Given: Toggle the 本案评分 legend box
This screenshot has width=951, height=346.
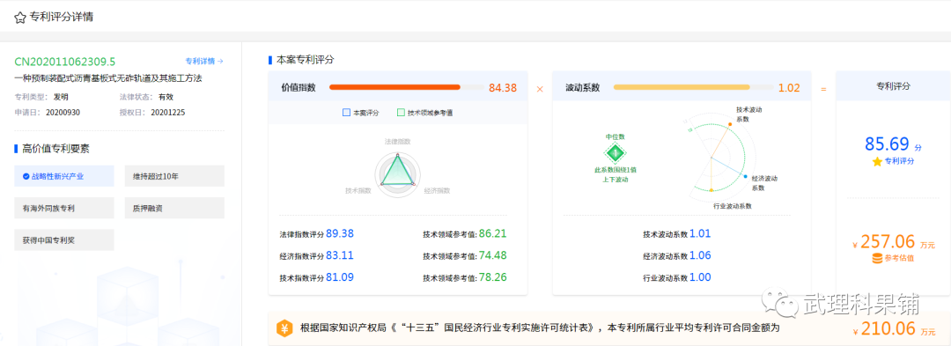Looking at the screenshot, I should [346, 113].
